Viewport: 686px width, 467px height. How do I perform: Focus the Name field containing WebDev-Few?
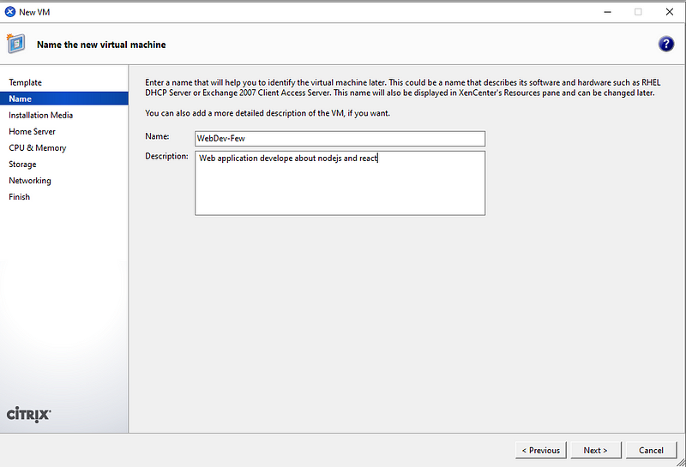click(x=340, y=139)
